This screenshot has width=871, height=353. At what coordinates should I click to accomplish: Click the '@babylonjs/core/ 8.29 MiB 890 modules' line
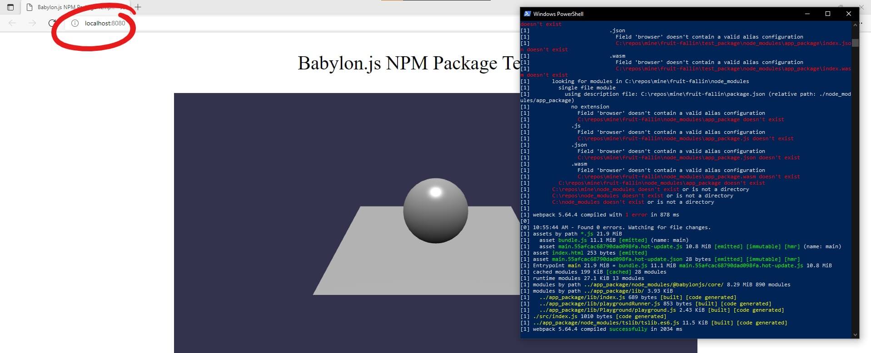pos(655,284)
